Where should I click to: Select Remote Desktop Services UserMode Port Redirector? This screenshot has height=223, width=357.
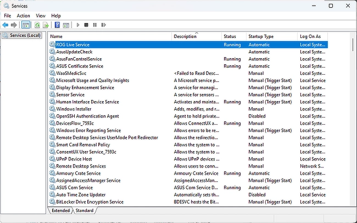(107, 137)
